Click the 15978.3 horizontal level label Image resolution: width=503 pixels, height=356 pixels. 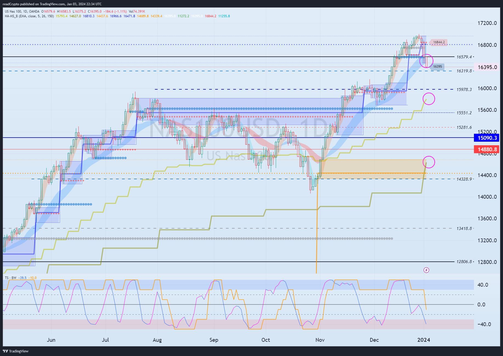click(x=464, y=90)
